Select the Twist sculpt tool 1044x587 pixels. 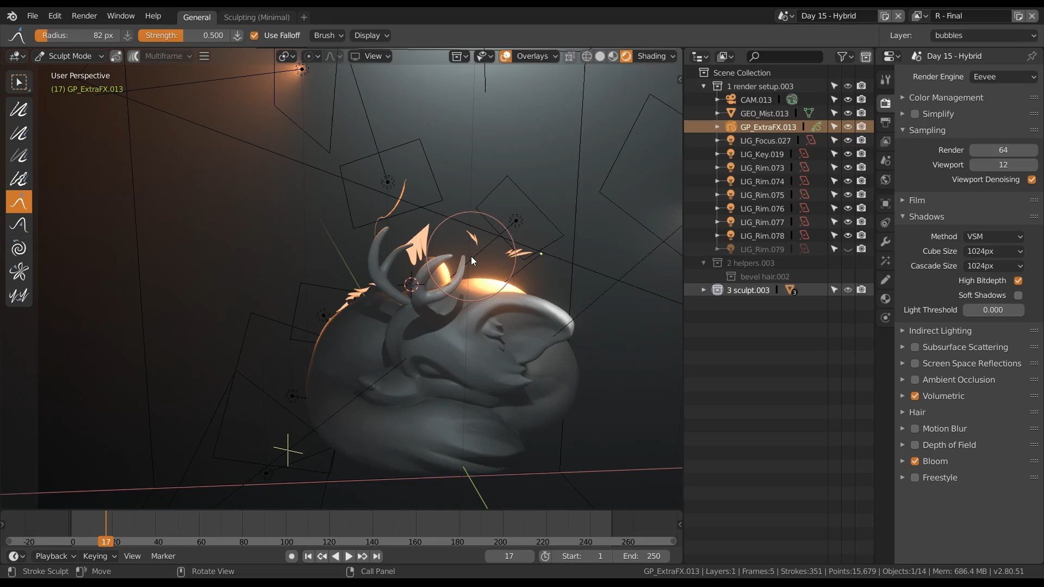[x=18, y=248]
